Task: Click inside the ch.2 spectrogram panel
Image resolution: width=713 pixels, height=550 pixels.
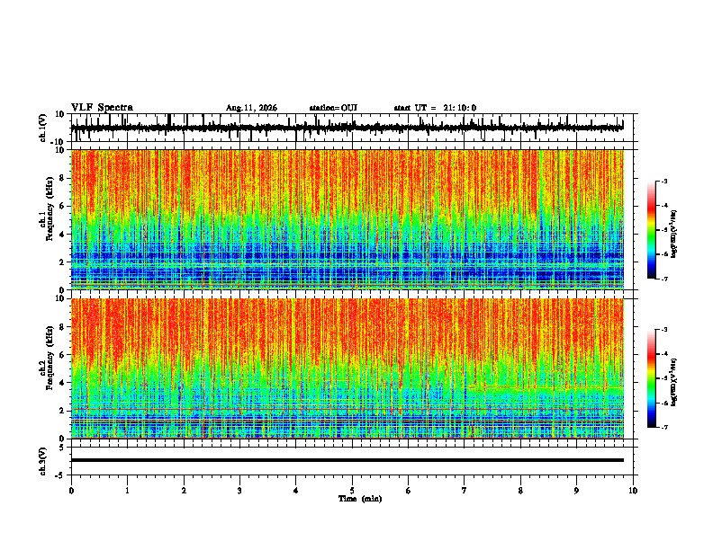Action: (347, 368)
